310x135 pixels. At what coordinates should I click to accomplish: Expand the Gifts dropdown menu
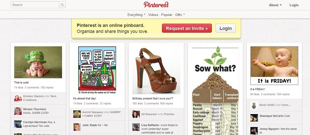[x=180, y=15]
